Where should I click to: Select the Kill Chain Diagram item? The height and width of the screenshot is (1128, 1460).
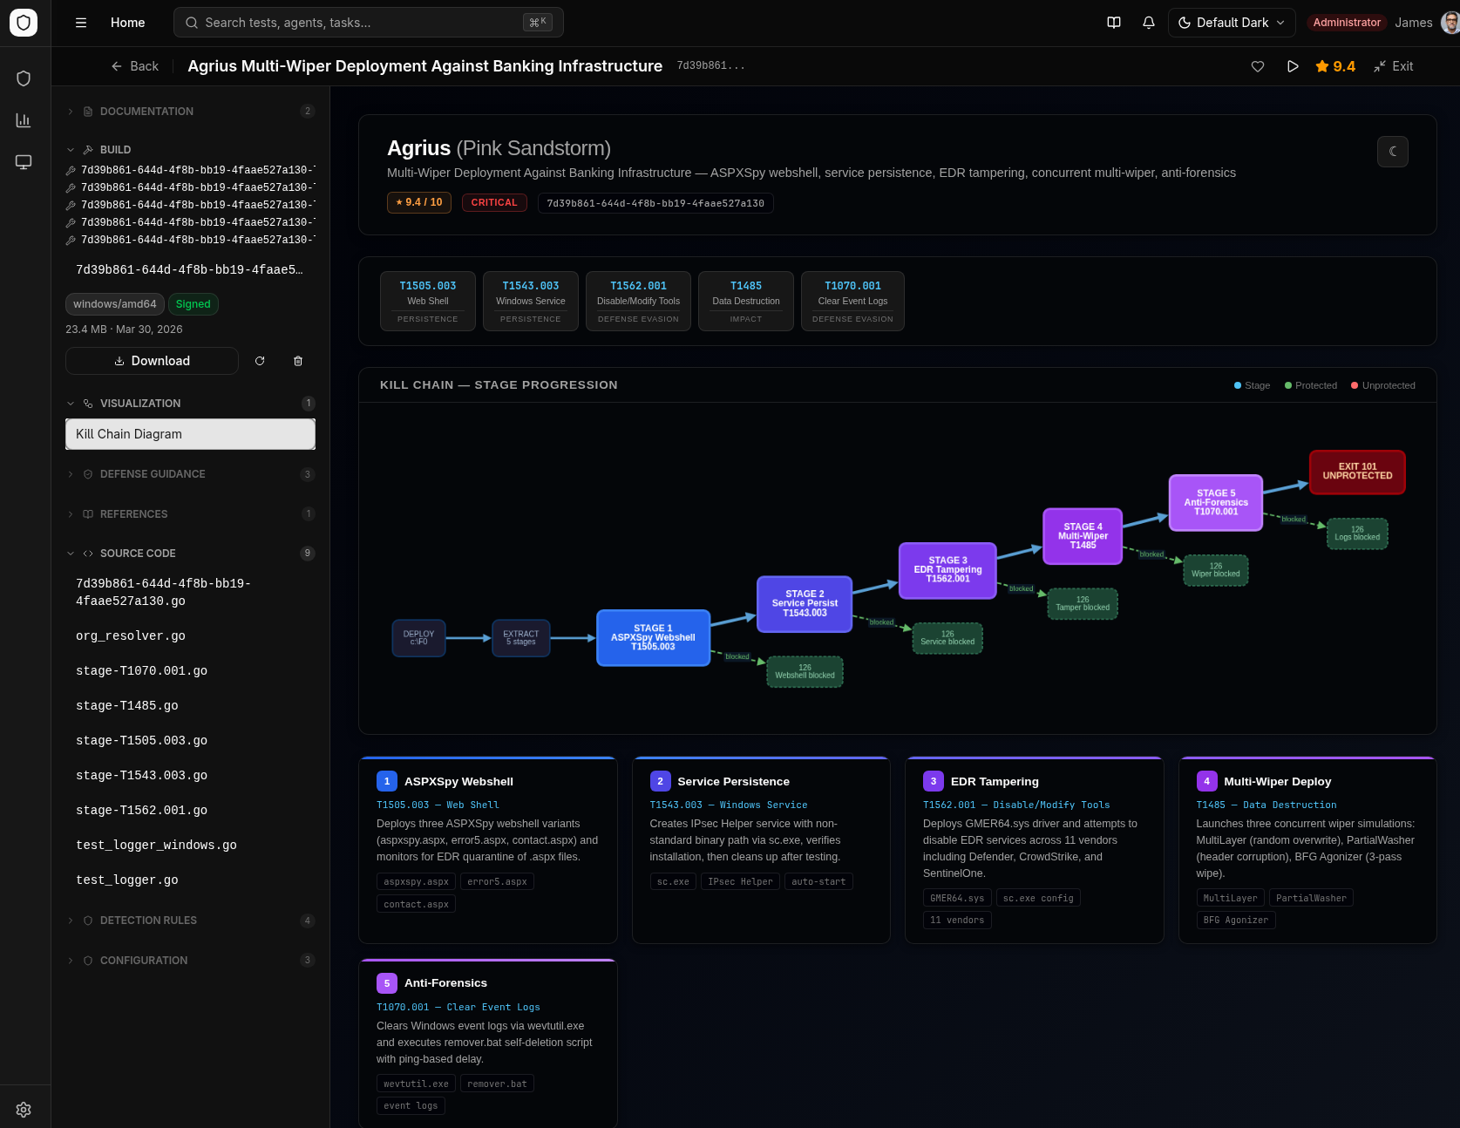point(190,434)
